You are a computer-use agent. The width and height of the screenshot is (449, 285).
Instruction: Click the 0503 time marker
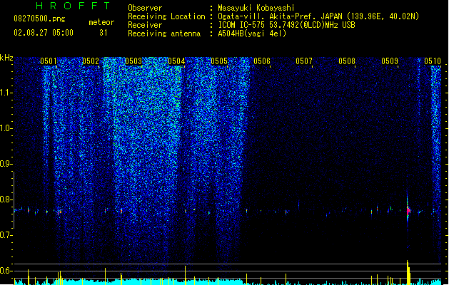pos(133,61)
